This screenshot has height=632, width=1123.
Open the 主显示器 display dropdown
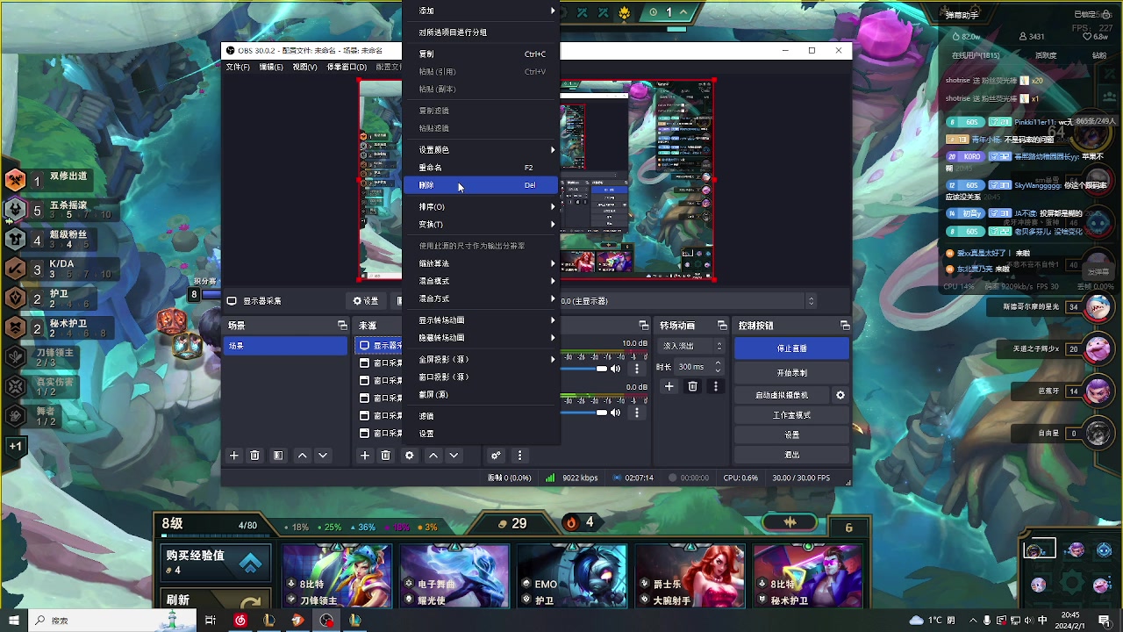click(689, 301)
